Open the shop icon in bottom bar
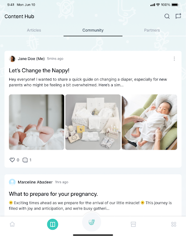The width and height of the screenshot is (186, 238). click(133, 224)
